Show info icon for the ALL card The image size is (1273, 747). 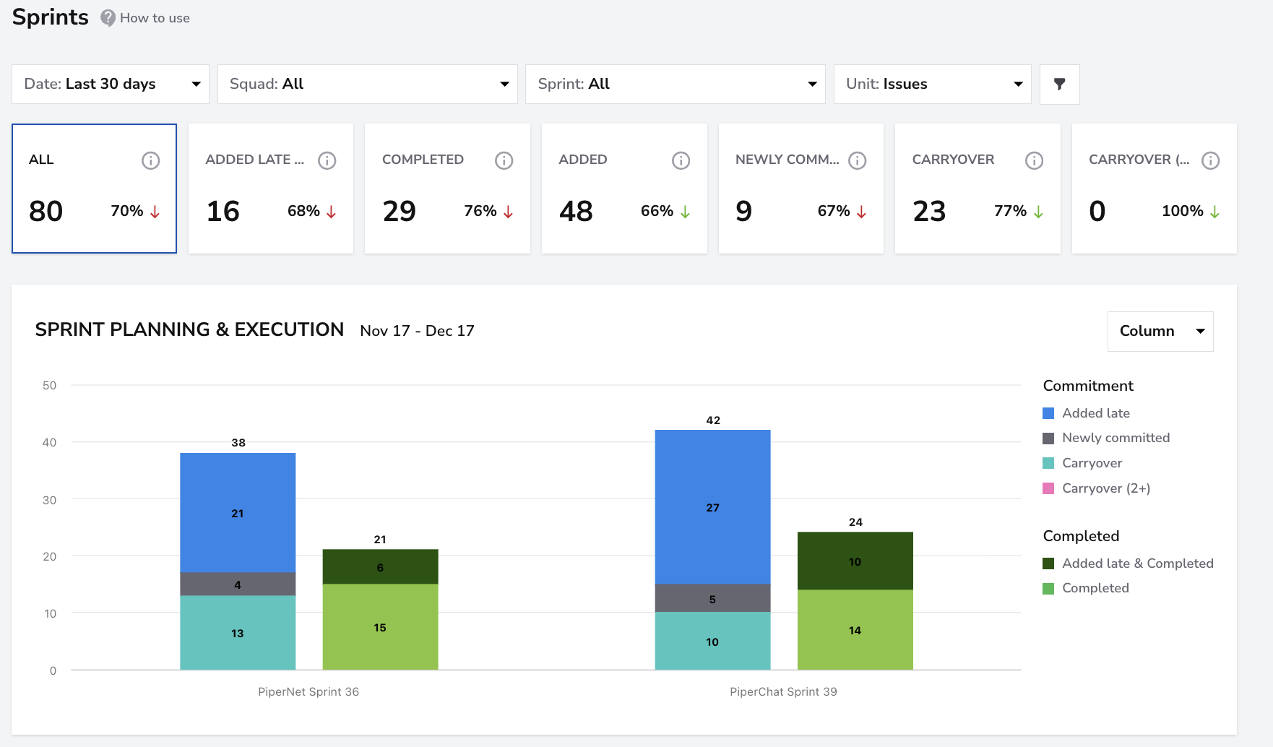click(x=150, y=160)
